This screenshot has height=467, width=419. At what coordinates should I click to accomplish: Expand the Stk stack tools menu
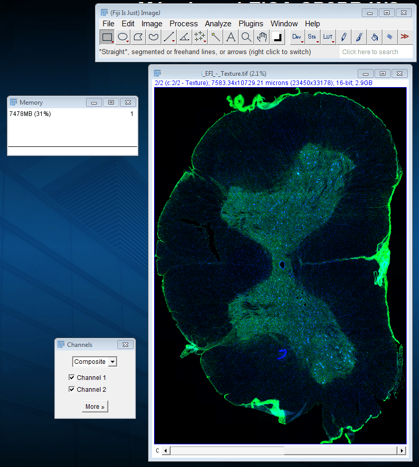pos(313,37)
